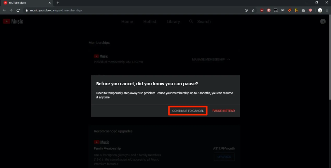Click 'Family Membership' text
Viewport: 331px width, 168px height.
(107, 148)
